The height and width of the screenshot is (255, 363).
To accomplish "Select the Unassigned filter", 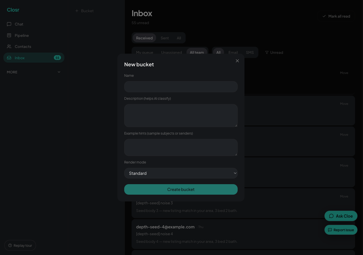I will (172, 52).
